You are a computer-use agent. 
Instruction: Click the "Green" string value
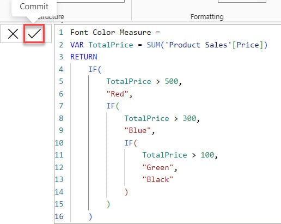point(158,167)
